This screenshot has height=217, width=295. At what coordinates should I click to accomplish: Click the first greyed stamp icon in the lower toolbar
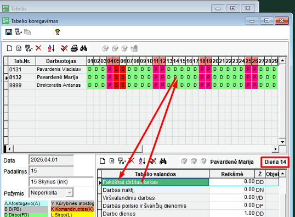click(x=184, y=162)
